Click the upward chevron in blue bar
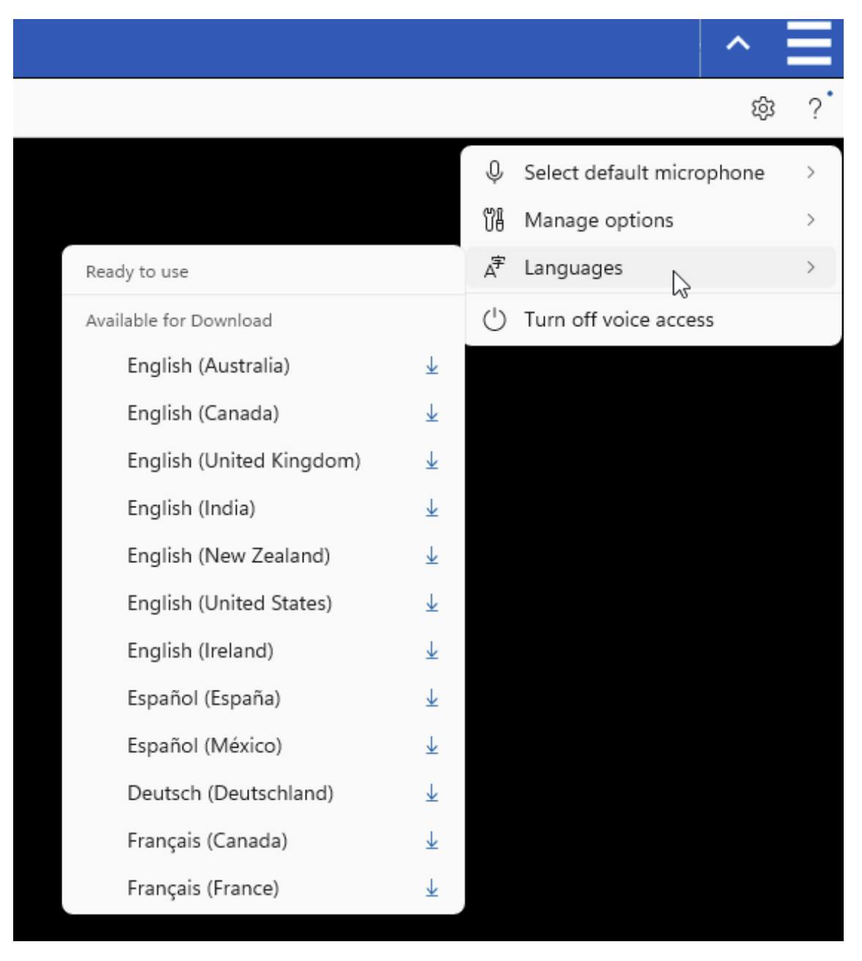The width and height of the screenshot is (862, 961). (737, 44)
